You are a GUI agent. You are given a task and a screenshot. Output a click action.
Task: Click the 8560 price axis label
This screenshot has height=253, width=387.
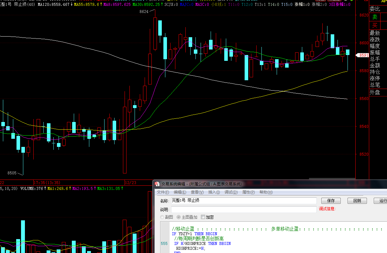(x=364, y=99)
